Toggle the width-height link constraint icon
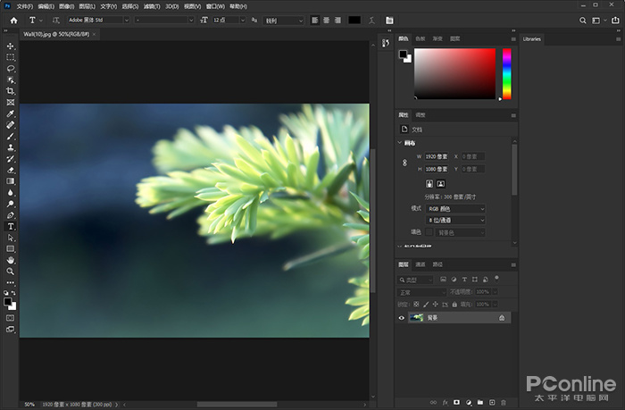The height and width of the screenshot is (410, 625). [404, 163]
